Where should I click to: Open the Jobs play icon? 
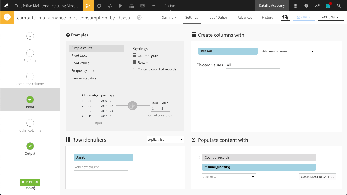121,6
